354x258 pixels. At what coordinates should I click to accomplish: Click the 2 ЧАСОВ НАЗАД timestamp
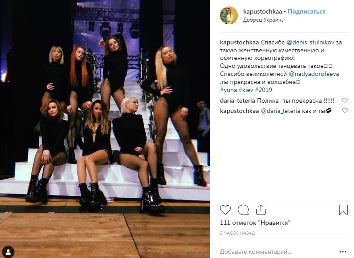pos(237,233)
